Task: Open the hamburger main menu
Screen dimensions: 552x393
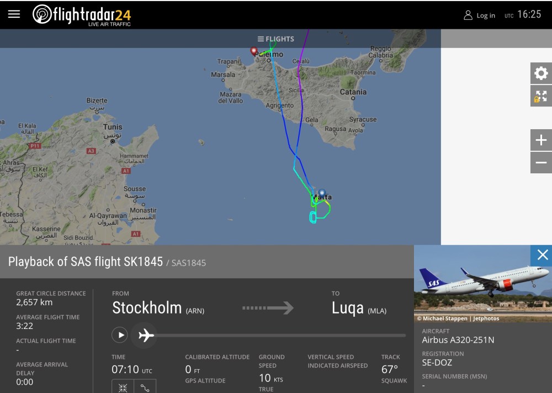Action: [14, 14]
